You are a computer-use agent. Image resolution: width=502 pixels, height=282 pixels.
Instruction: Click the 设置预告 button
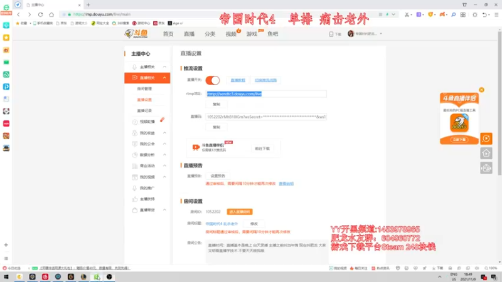[x=218, y=176]
